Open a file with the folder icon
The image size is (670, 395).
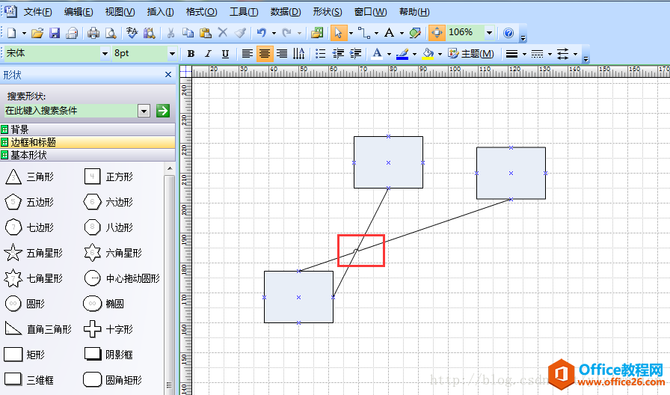point(37,33)
